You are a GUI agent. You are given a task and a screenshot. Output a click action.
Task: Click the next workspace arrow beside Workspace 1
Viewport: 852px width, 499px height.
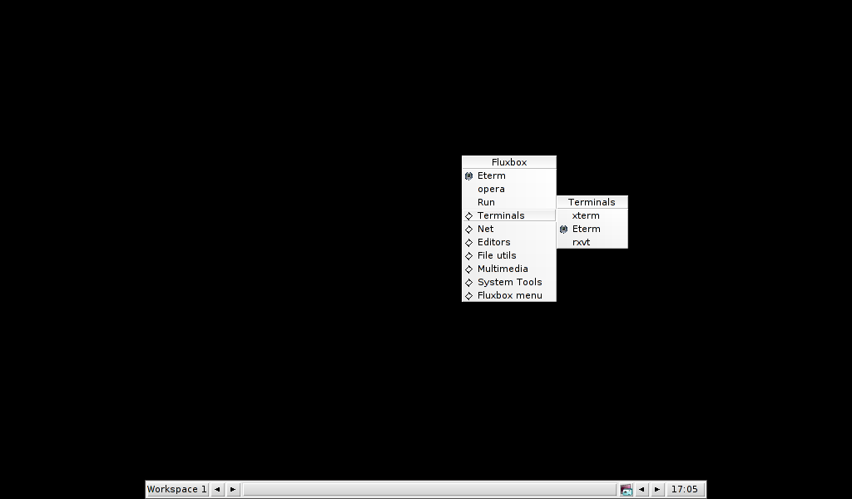pyautogui.click(x=233, y=490)
